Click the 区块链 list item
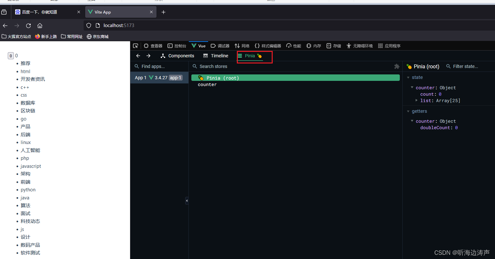The height and width of the screenshot is (259, 495). pos(28,111)
